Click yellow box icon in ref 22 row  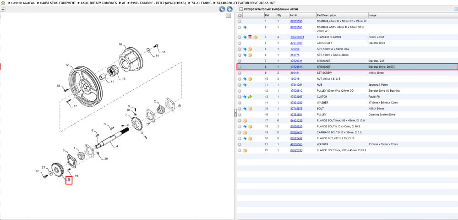point(245,150)
